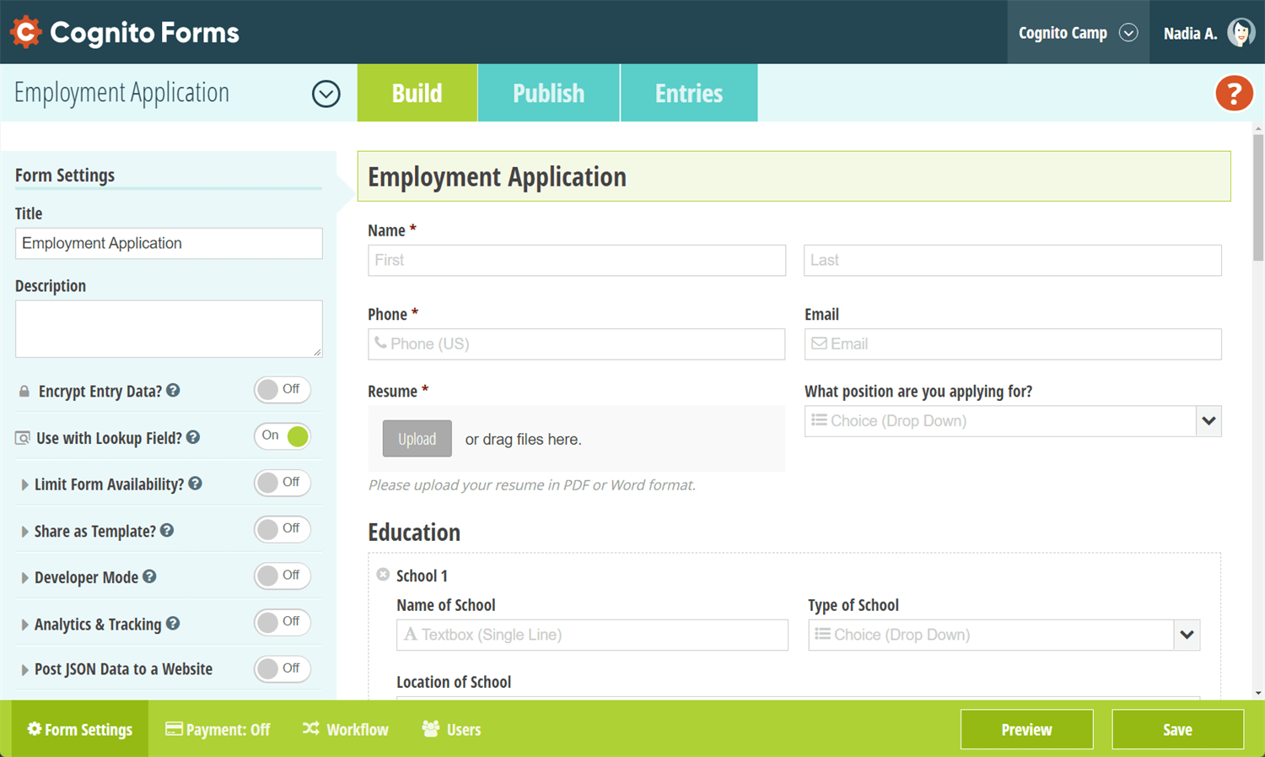Turn off Use with Lookup Field toggle
Viewport: 1265px width, 757px height.
[282, 436]
